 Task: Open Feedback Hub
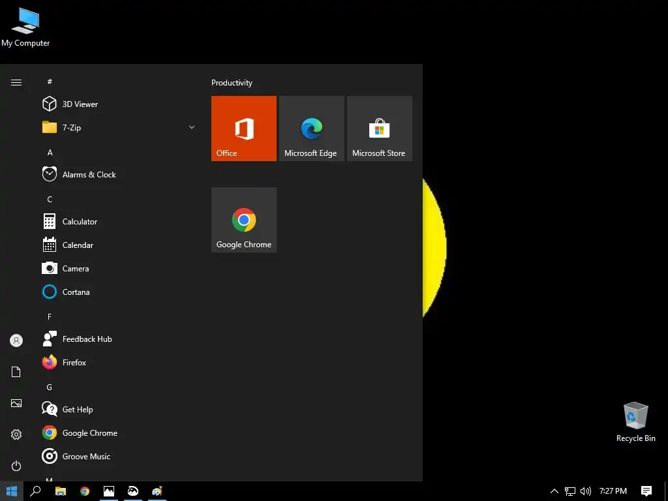119,339
